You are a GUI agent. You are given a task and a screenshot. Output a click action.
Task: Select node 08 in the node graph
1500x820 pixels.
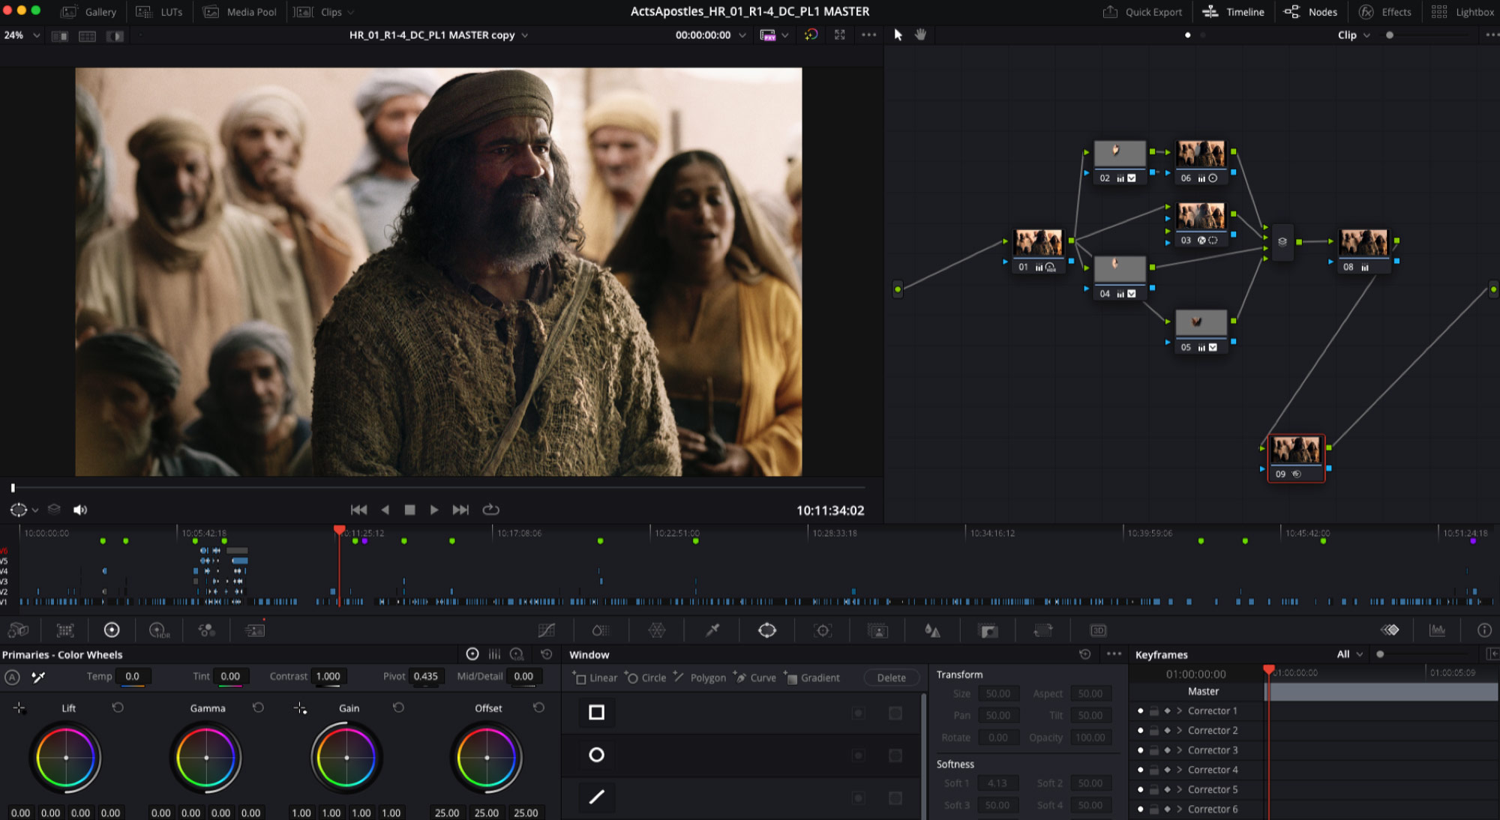pos(1363,244)
